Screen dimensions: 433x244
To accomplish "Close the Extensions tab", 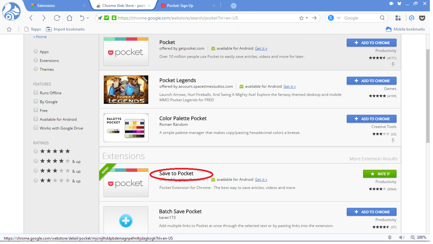I will [x=84, y=6].
